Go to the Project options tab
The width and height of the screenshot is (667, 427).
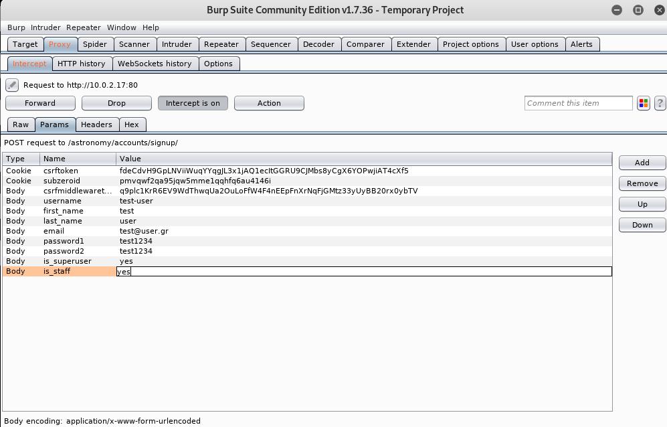point(471,44)
